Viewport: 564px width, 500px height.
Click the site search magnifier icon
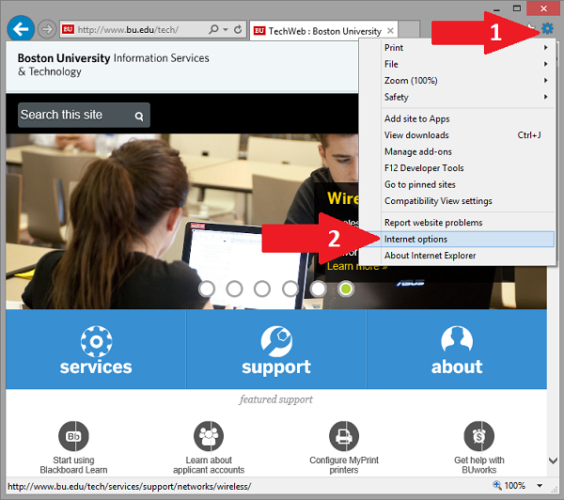pyautogui.click(x=139, y=116)
